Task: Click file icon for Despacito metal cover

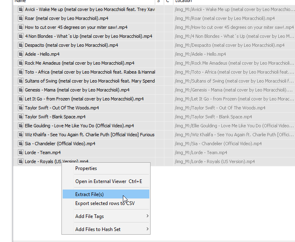Action: click(x=20, y=45)
